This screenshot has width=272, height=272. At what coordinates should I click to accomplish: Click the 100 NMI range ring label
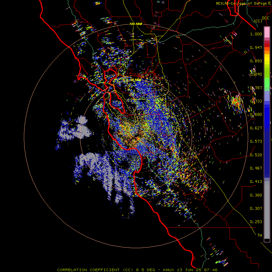pyautogui.click(x=136, y=24)
